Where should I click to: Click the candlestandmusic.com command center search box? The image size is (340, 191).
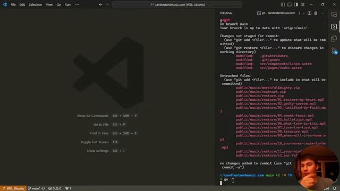point(177,5)
